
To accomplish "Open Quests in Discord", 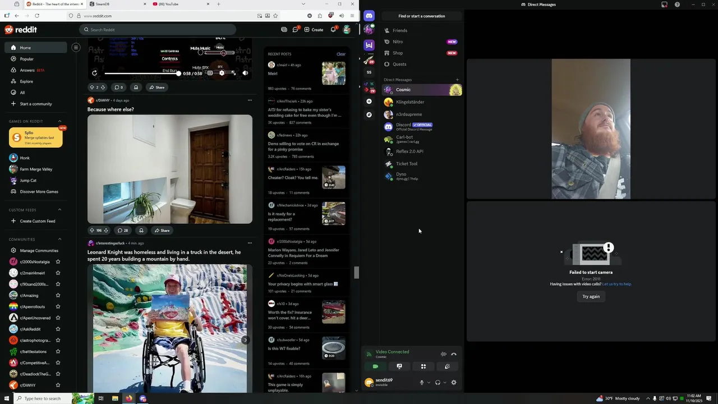I will (422, 64).
